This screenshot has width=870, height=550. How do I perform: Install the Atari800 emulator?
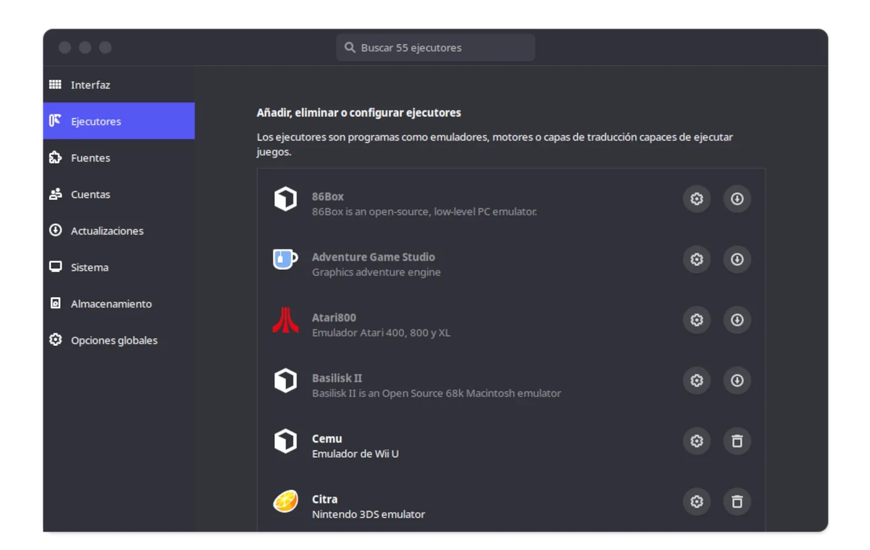[x=737, y=320]
